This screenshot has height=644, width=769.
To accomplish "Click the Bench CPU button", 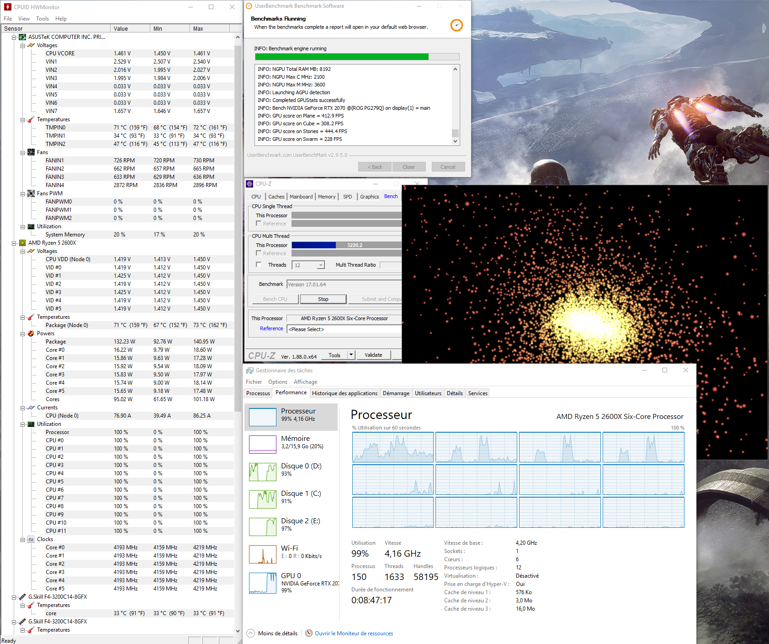I will 275,299.
